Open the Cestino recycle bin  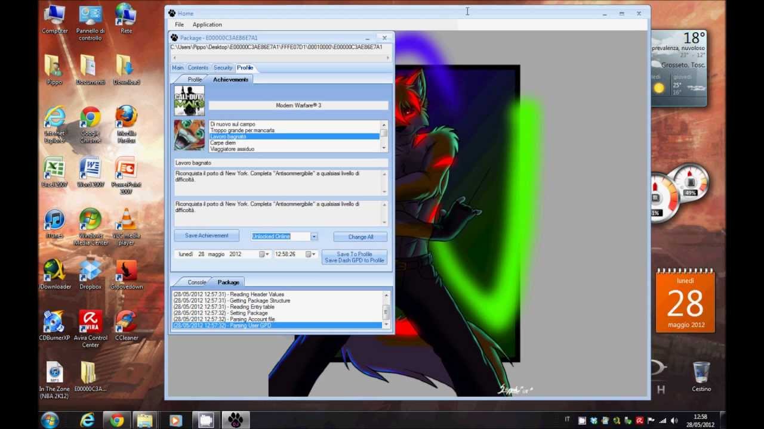point(701,377)
